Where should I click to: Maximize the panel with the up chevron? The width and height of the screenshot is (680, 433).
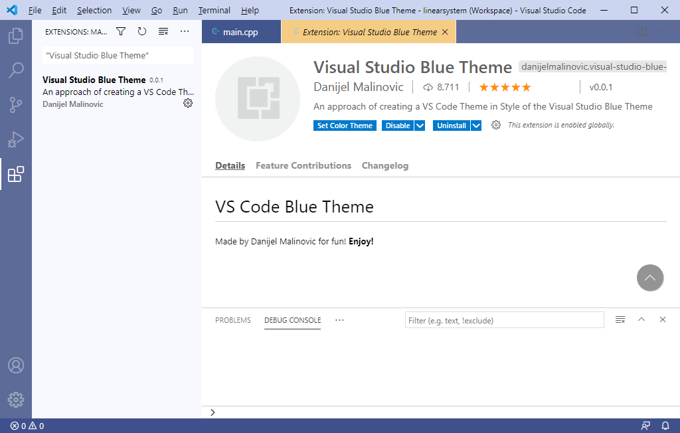click(x=641, y=319)
